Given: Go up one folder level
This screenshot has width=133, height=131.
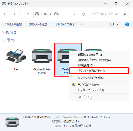Looking at the screenshot, I should point(28,14).
